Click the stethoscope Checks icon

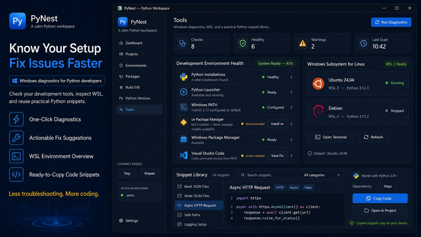[x=182, y=43]
